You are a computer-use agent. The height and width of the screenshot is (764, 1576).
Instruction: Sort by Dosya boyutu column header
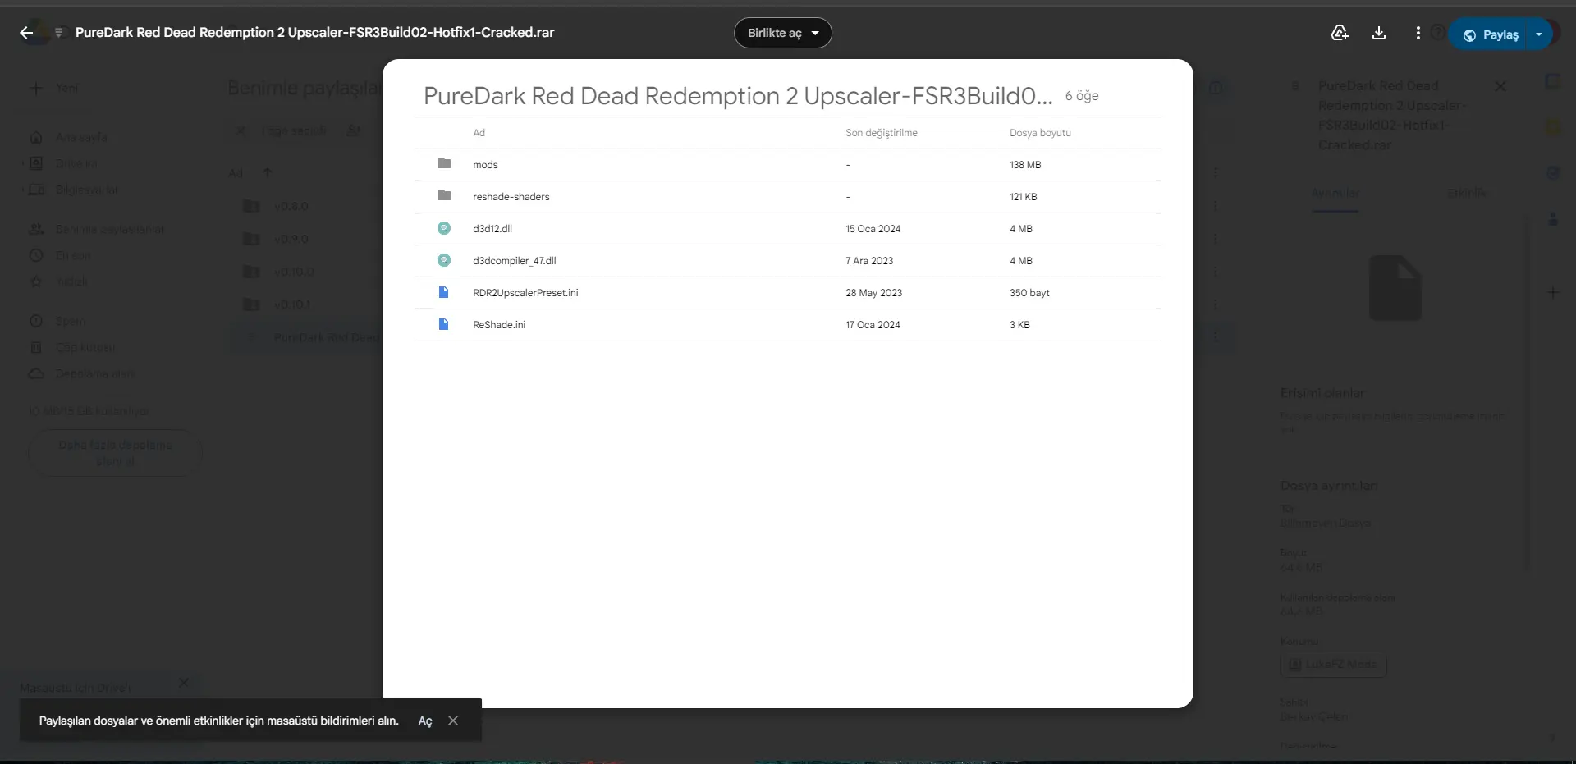pyautogui.click(x=1040, y=133)
